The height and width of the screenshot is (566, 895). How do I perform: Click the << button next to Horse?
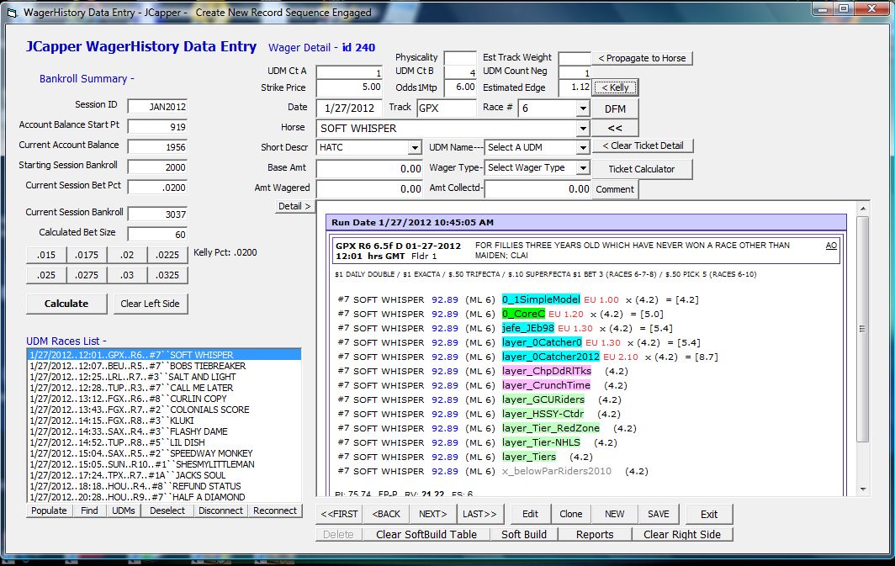point(615,128)
